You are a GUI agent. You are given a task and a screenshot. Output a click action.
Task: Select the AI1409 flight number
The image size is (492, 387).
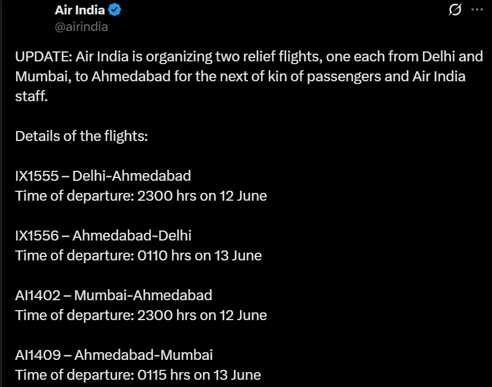click(38, 355)
